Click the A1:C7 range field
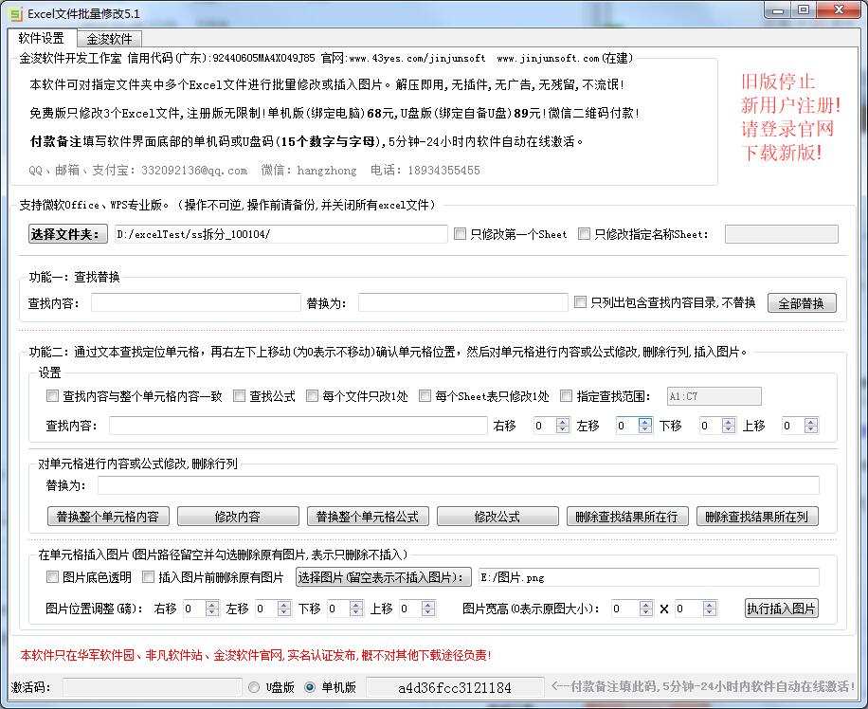Screen dimensions: 868x709 714,396
